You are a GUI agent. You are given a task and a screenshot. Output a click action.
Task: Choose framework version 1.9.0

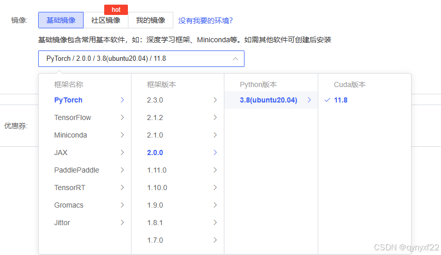[178, 205]
